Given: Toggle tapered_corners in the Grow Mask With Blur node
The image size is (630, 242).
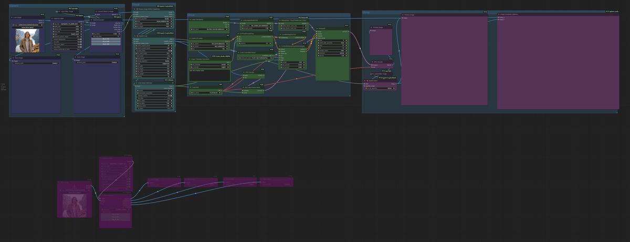Looking at the screenshot, I should click(x=154, y=95).
